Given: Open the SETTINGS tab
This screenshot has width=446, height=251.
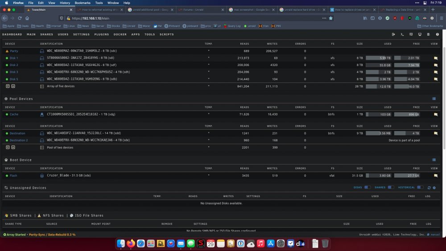Looking at the screenshot, I should (x=81, y=34).
